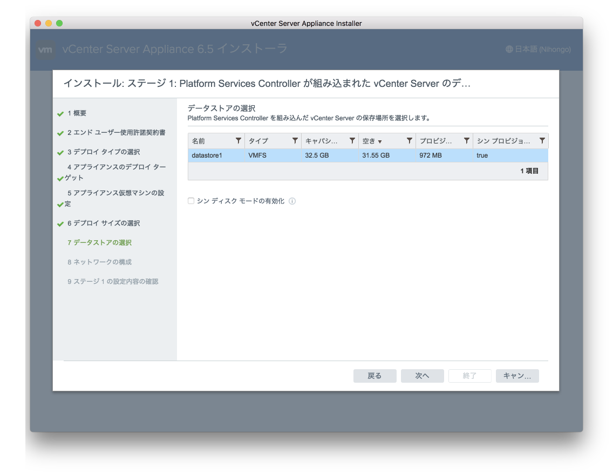Click the 戻る button

tap(374, 376)
